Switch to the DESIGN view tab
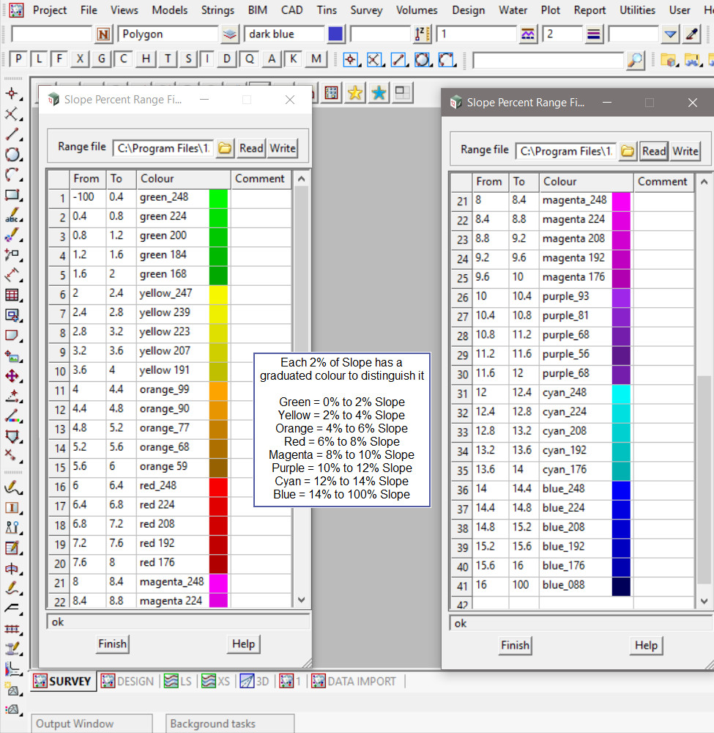Image resolution: width=714 pixels, height=733 pixels. coord(127,681)
